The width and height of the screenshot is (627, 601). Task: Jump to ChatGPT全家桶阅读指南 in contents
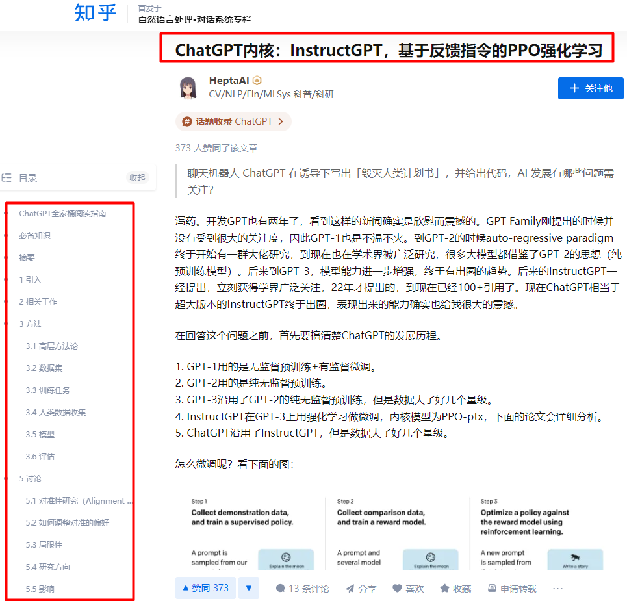(x=63, y=214)
